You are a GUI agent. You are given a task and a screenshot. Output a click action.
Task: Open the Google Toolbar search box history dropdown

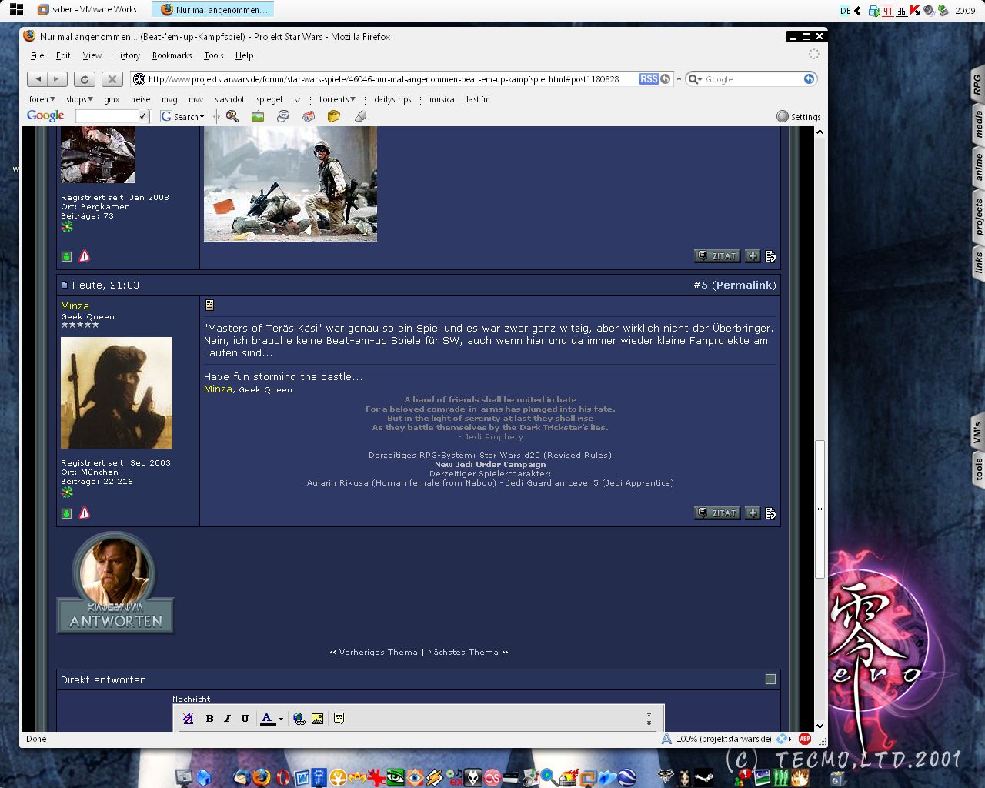coord(142,116)
